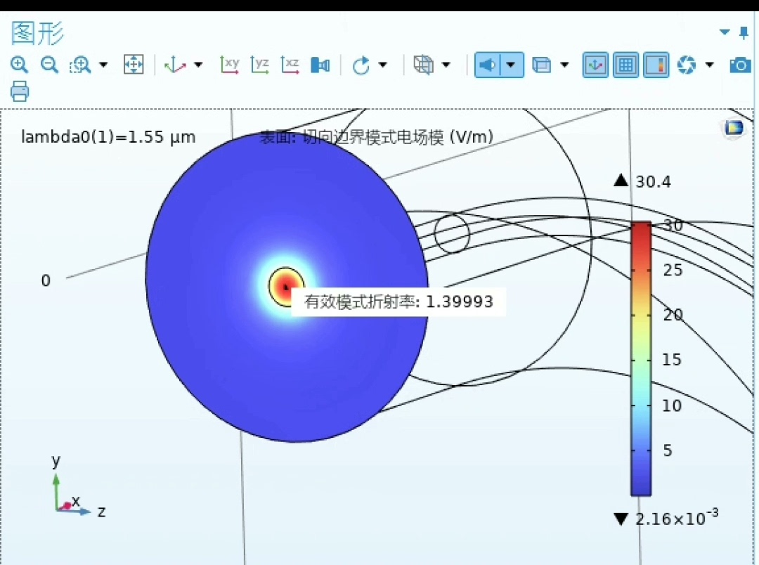Click the corner logo icon in plot
The width and height of the screenshot is (759, 565).
pyautogui.click(x=733, y=129)
